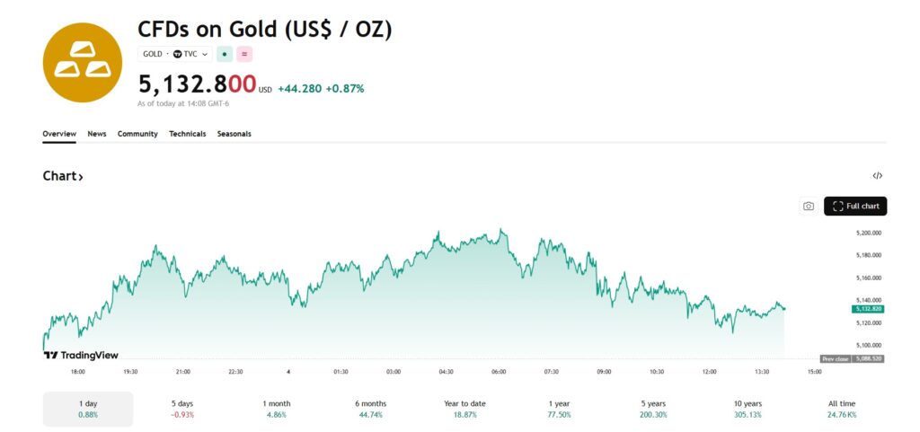Viewport: 920px width, 432px height.
Task: Open the Seasonals tab
Action: point(234,134)
